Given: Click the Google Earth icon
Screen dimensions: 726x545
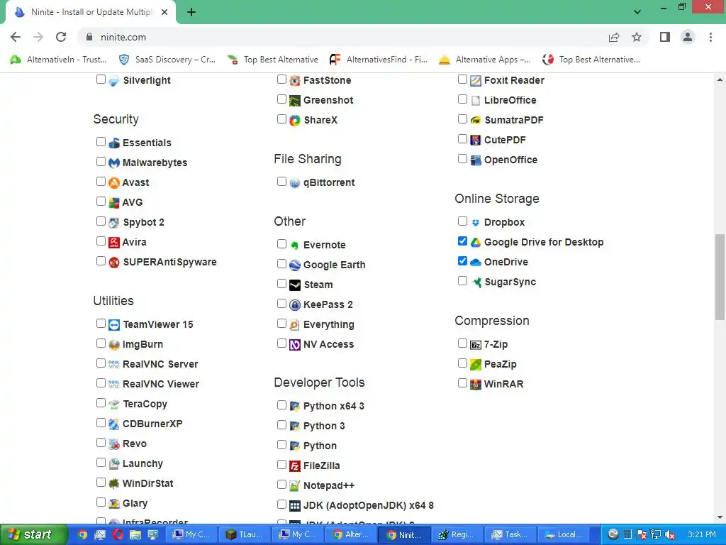Looking at the screenshot, I should coord(295,265).
